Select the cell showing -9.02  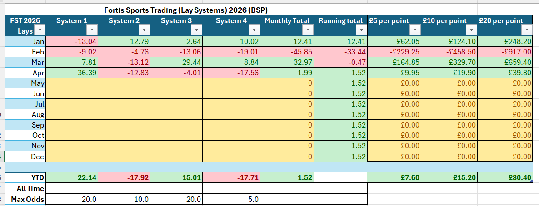coord(72,53)
